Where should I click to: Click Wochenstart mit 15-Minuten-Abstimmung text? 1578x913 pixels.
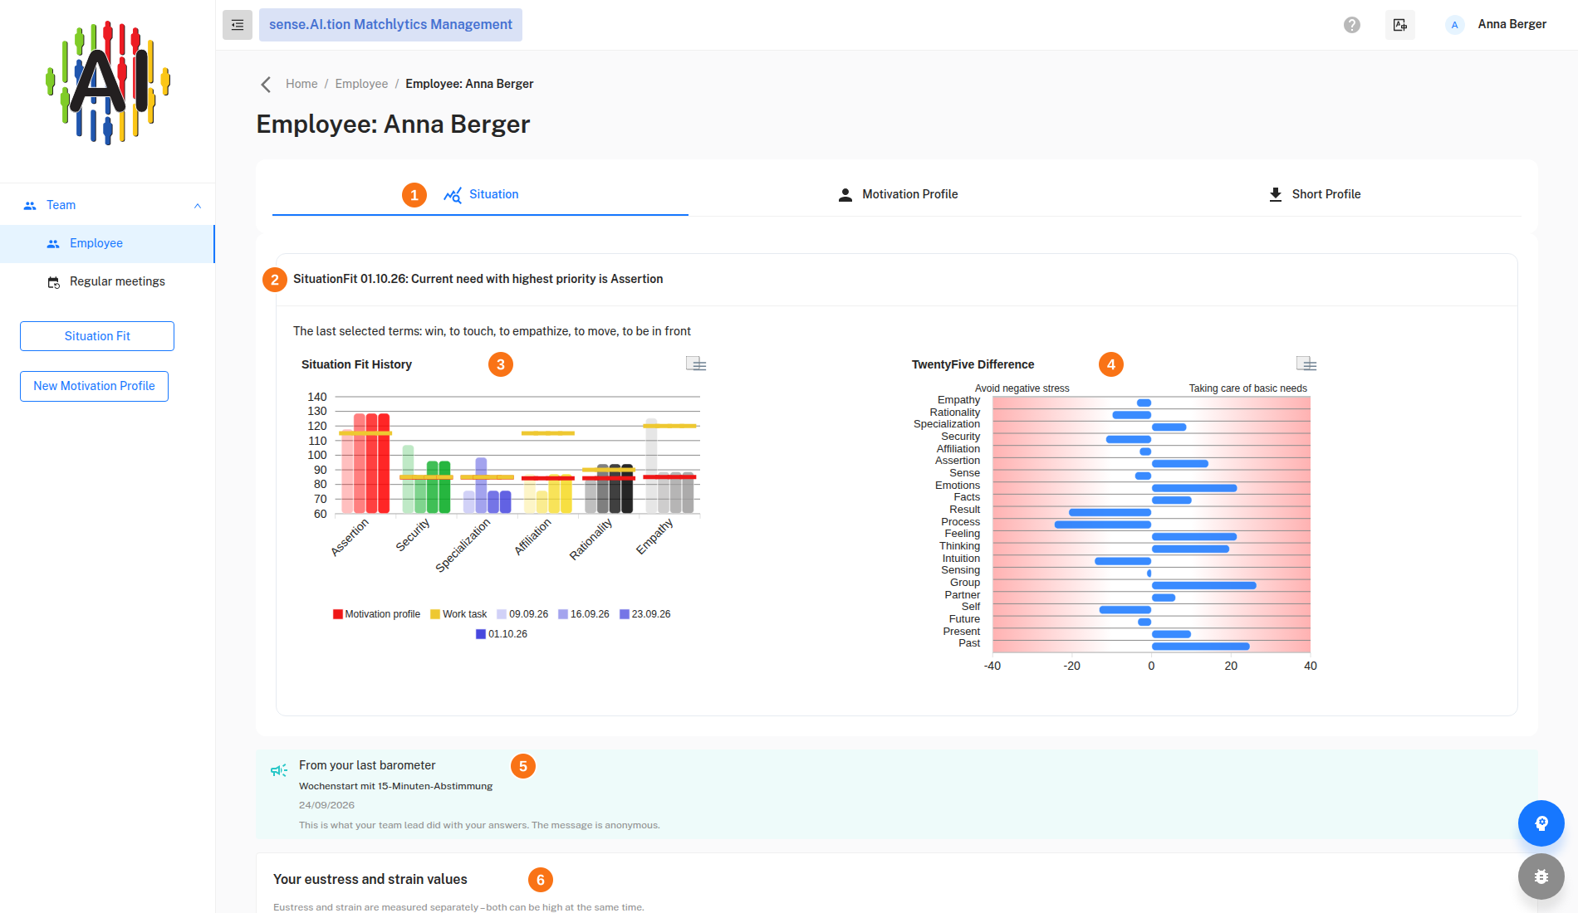[395, 786]
